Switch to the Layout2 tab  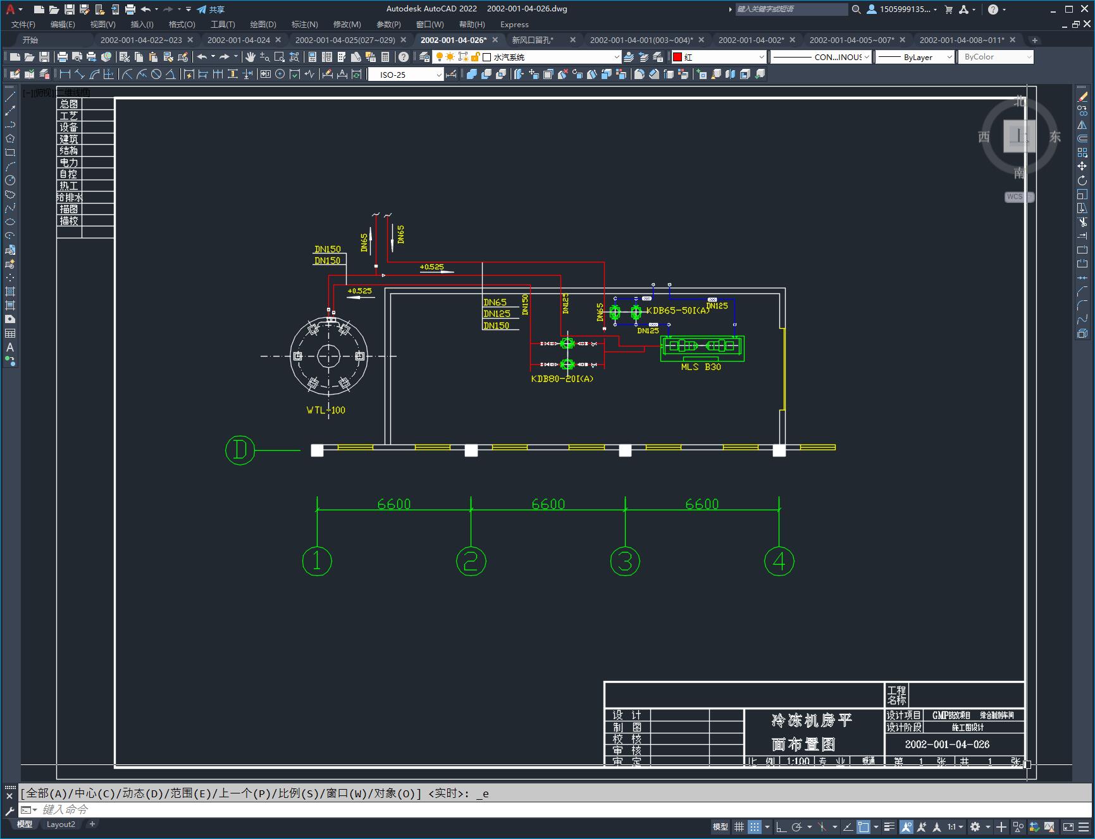(61, 824)
